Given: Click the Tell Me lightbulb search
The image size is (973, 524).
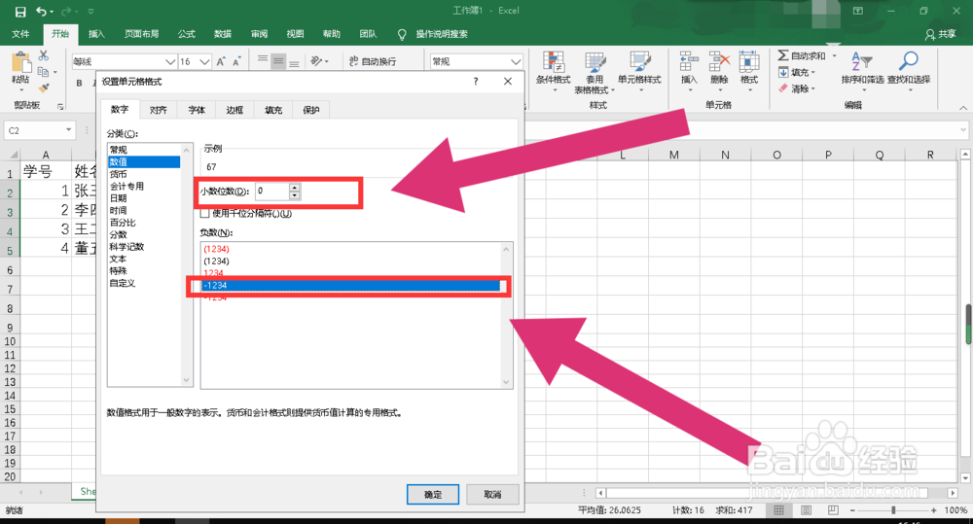Looking at the screenshot, I should point(402,34).
